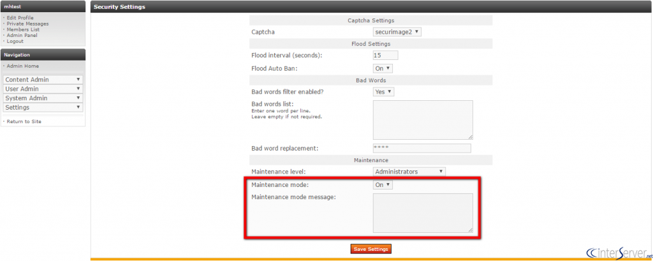653x261 pixels.
Task: Open the Admin Panel link
Action: pos(22,36)
